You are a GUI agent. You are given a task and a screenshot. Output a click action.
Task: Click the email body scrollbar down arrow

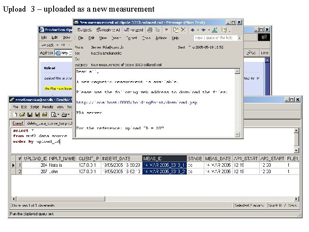[237, 134]
